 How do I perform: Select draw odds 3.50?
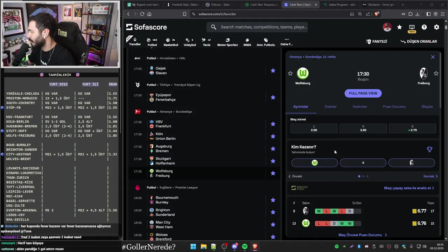pyautogui.click(x=363, y=128)
